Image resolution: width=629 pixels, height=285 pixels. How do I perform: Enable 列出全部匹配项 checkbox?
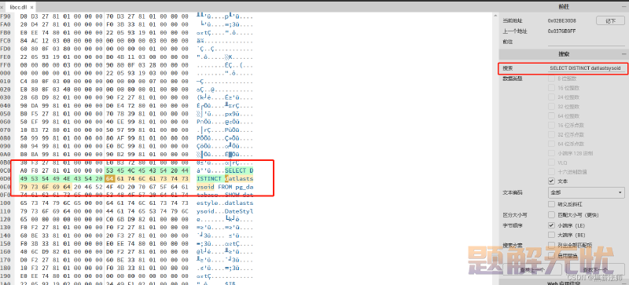551,245
